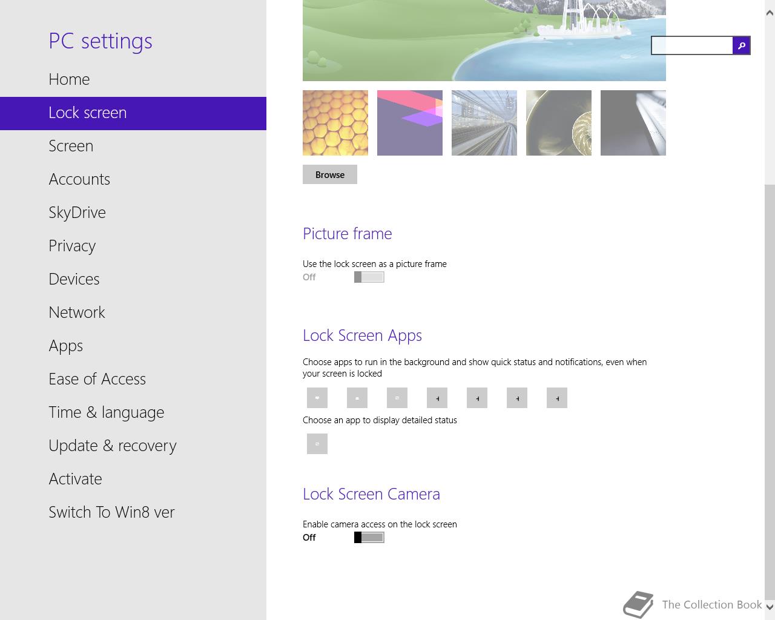This screenshot has width=775, height=620.
Task: Click the PC settings title
Action: [x=101, y=41]
